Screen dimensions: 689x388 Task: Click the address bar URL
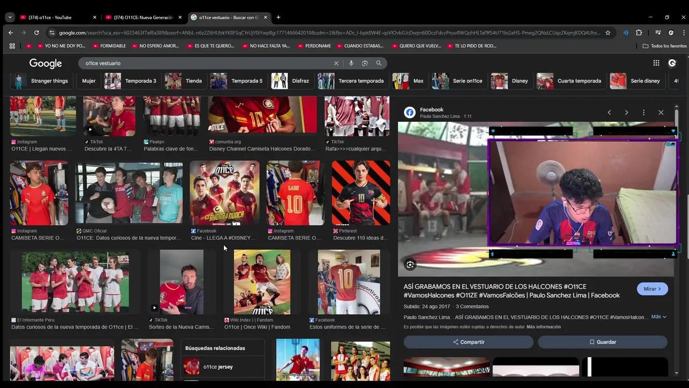tap(329, 32)
